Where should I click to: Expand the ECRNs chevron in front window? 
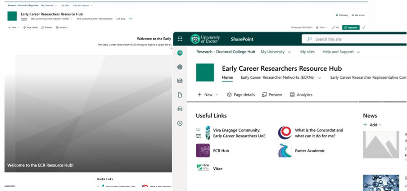click(x=319, y=77)
